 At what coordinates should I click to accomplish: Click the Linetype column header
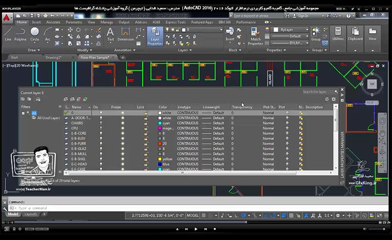(x=184, y=107)
